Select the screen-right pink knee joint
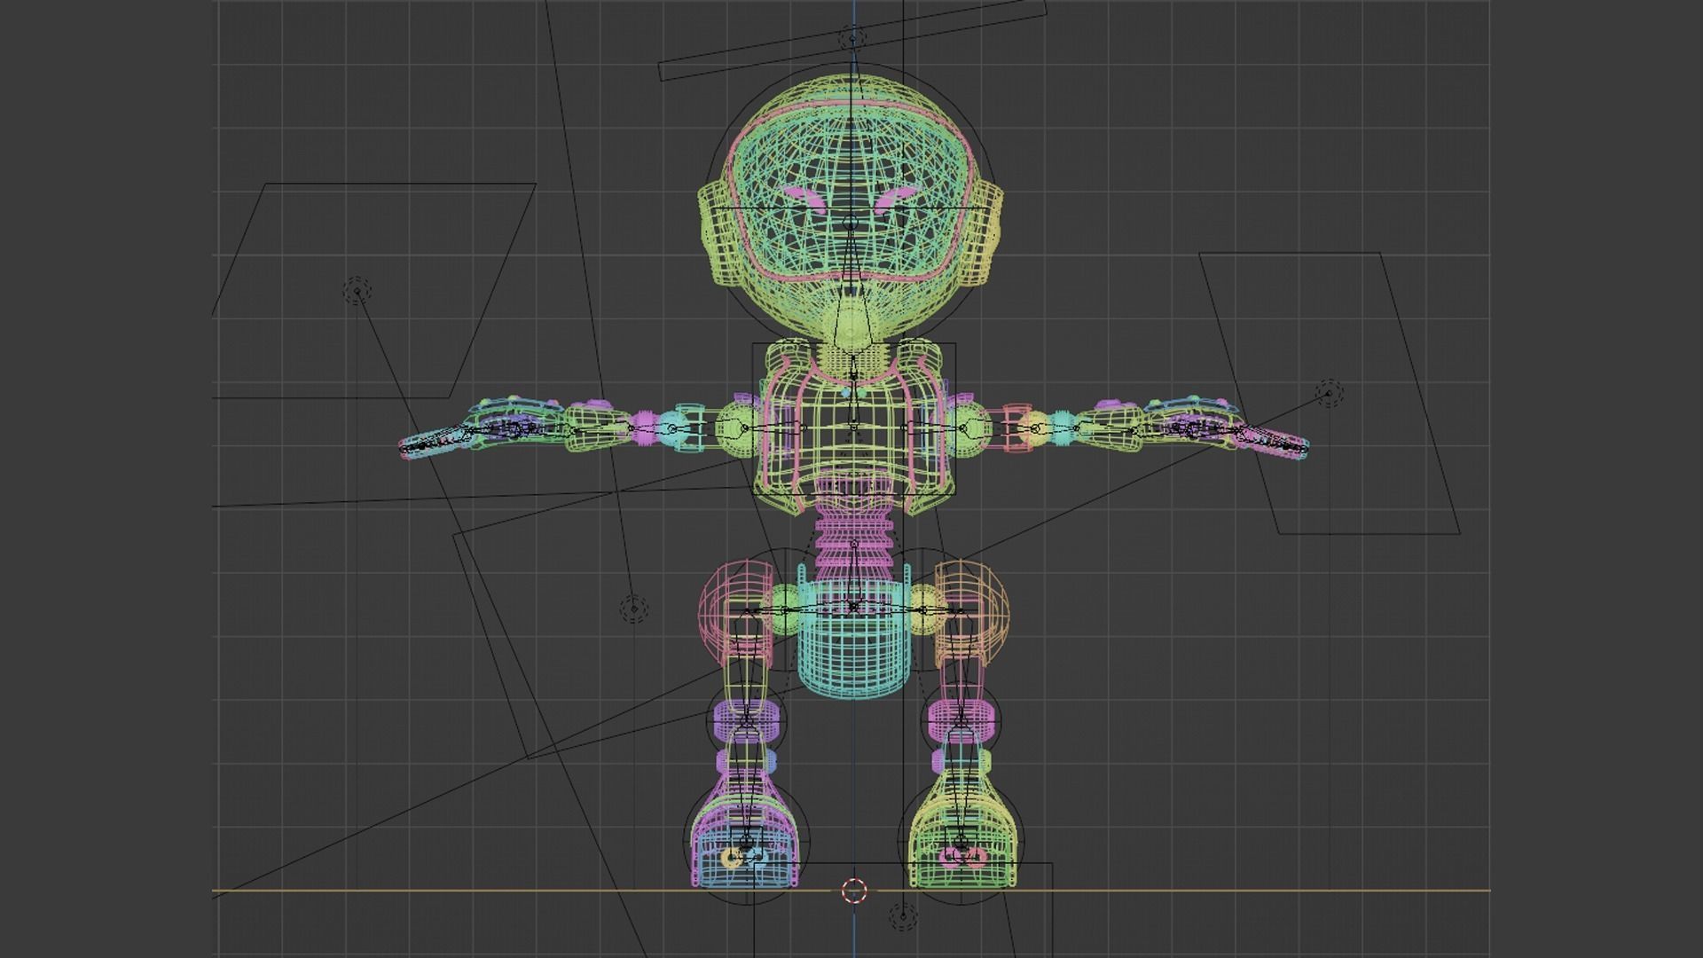1703x958 pixels. tap(961, 721)
